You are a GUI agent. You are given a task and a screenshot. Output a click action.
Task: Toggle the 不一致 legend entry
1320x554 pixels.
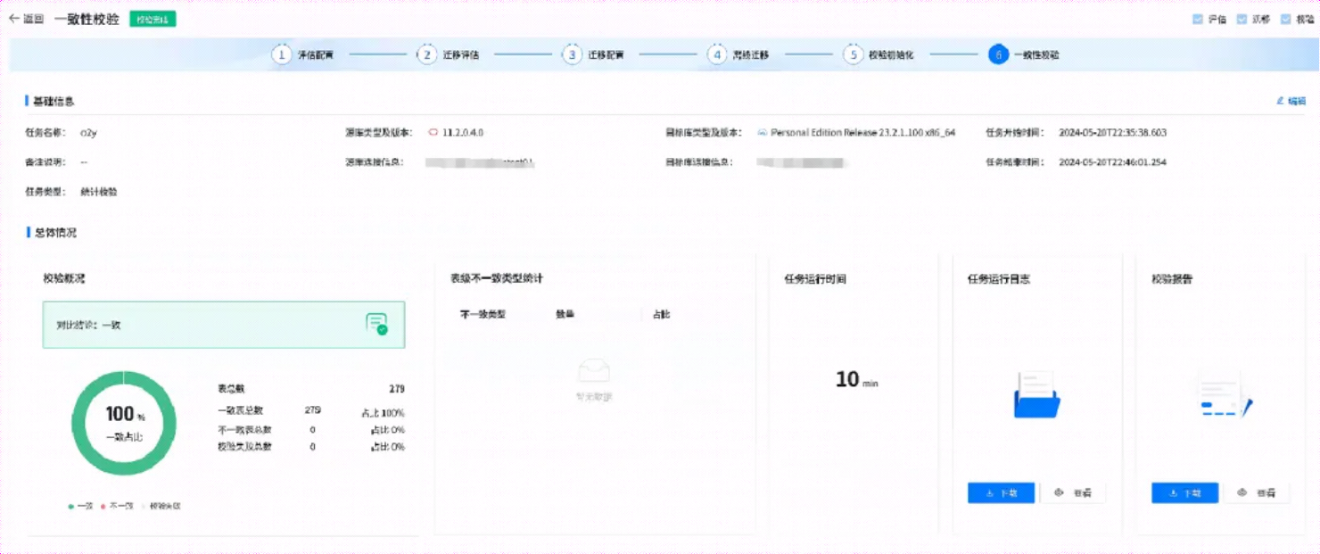[117, 506]
